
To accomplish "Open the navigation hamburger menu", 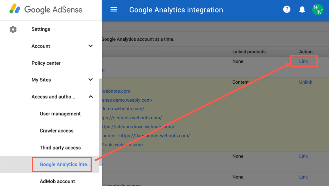I will [x=114, y=9].
